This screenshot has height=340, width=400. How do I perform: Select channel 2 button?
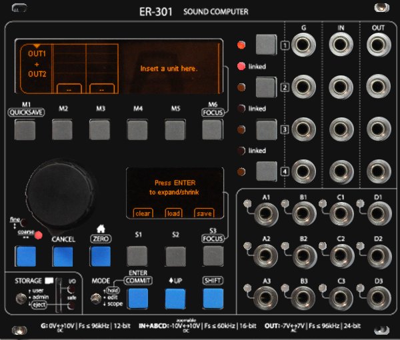[266, 87]
